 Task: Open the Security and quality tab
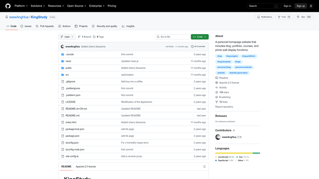104,26
